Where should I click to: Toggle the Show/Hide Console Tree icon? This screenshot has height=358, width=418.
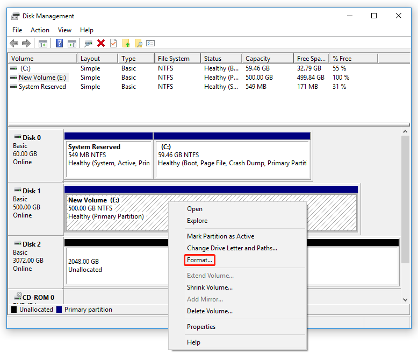tap(43, 43)
